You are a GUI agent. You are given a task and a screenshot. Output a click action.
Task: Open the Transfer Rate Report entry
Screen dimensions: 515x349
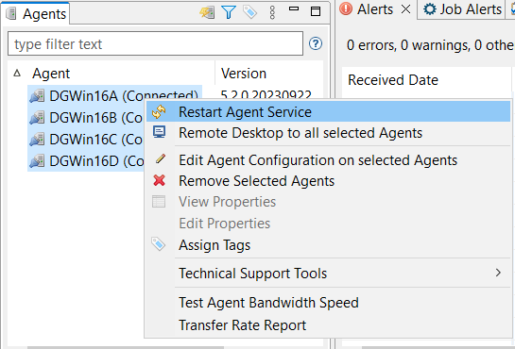[243, 325]
